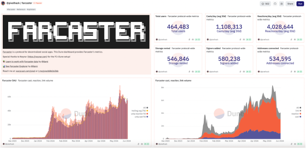This screenshot has height=151, width=308.
Task: Click orange 'uniq reaction fid' legend color dot
Action: pyautogui.click(x=147, y=114)
